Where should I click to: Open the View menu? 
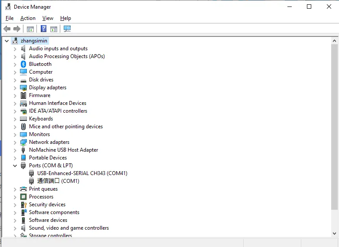[48, 18]
